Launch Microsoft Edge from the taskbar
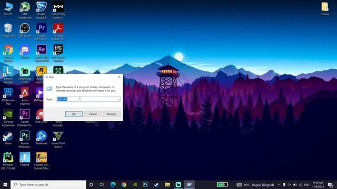337x189 pixels. click(x=113, y=184)
